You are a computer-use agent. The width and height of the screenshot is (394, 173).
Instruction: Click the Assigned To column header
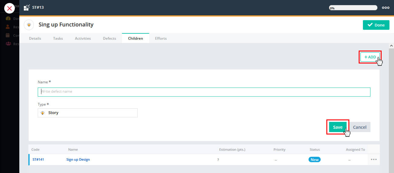coord(355,150)
